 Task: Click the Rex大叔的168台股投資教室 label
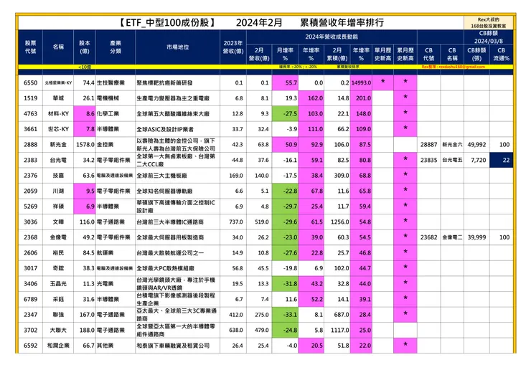pyautogui.click(x=489, y=23)
